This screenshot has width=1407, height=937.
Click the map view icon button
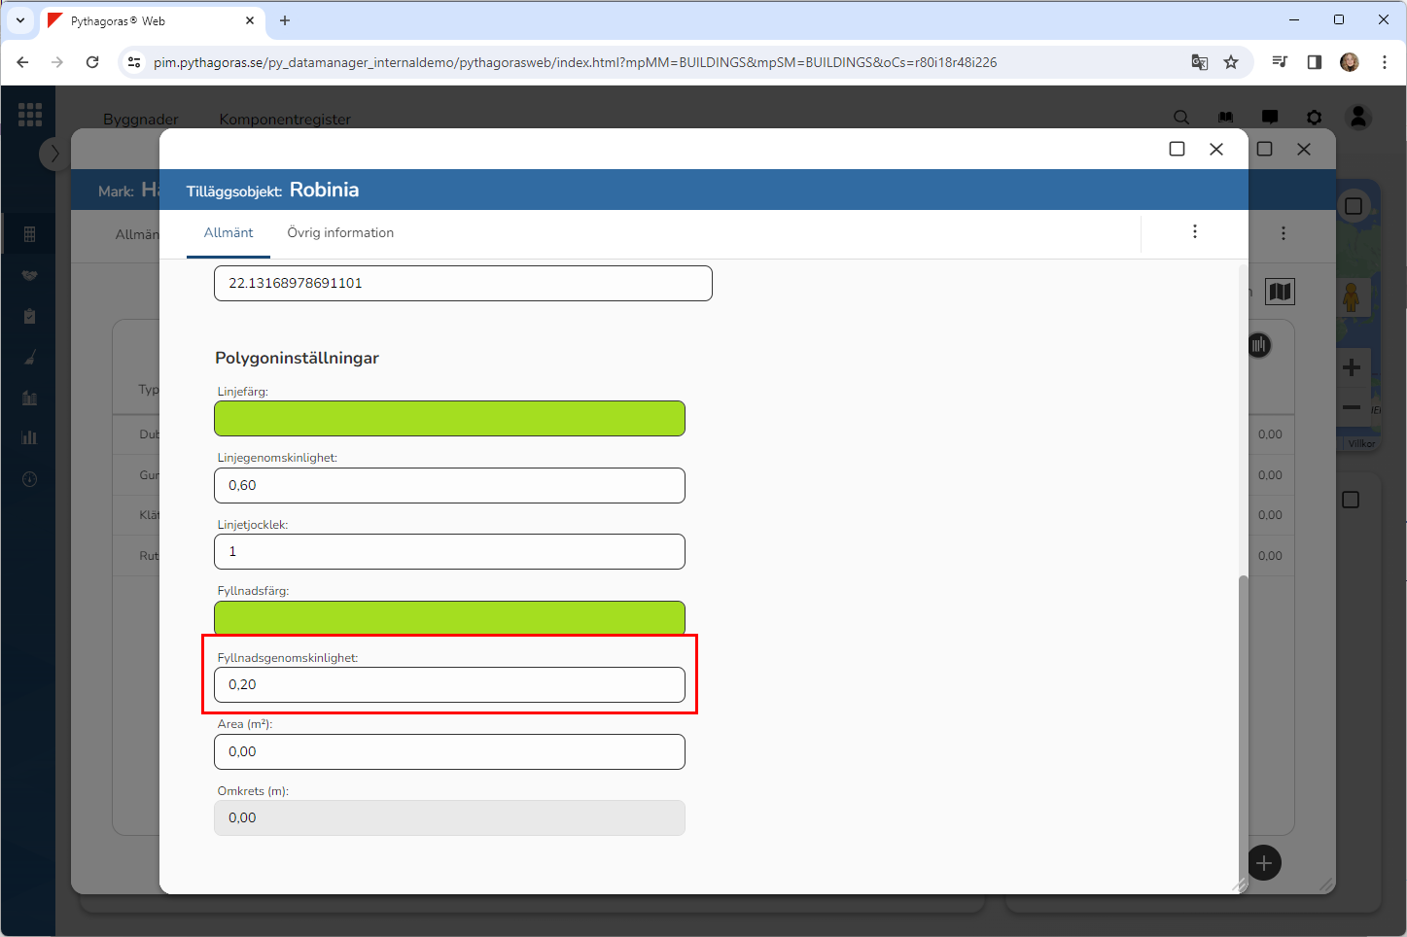(x=1280, y=292)
